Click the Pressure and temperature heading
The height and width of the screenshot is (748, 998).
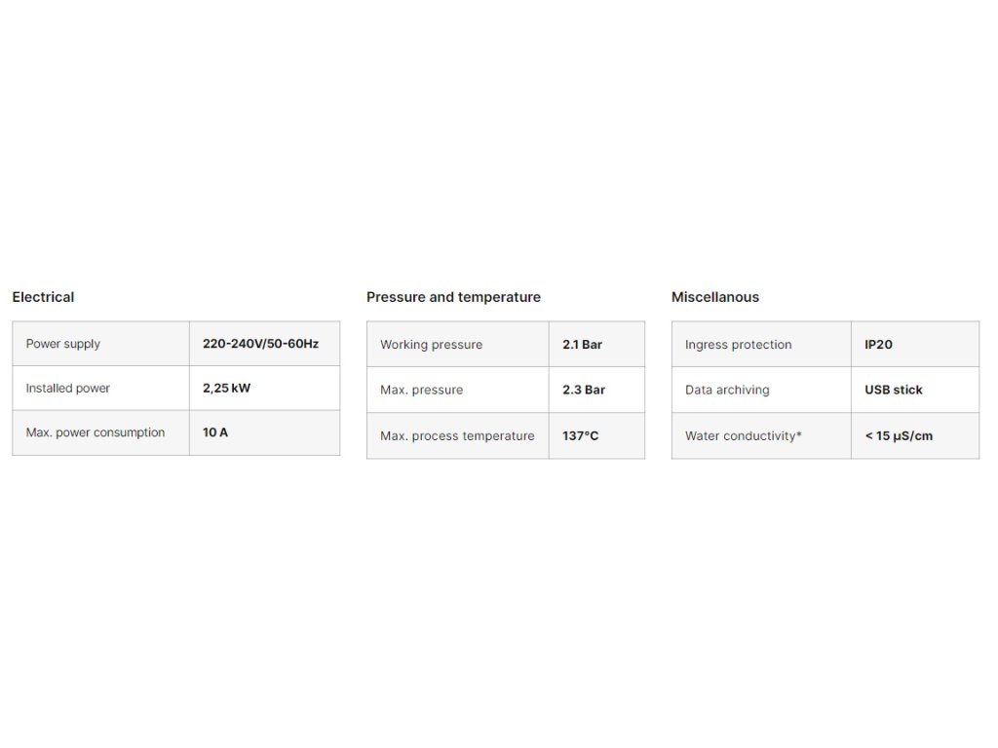pos(453,297)
